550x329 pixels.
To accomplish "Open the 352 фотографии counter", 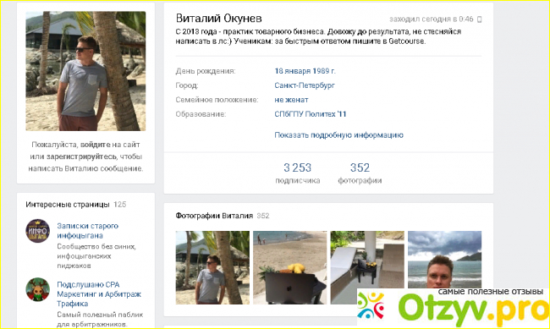I will tap(360, 173).
